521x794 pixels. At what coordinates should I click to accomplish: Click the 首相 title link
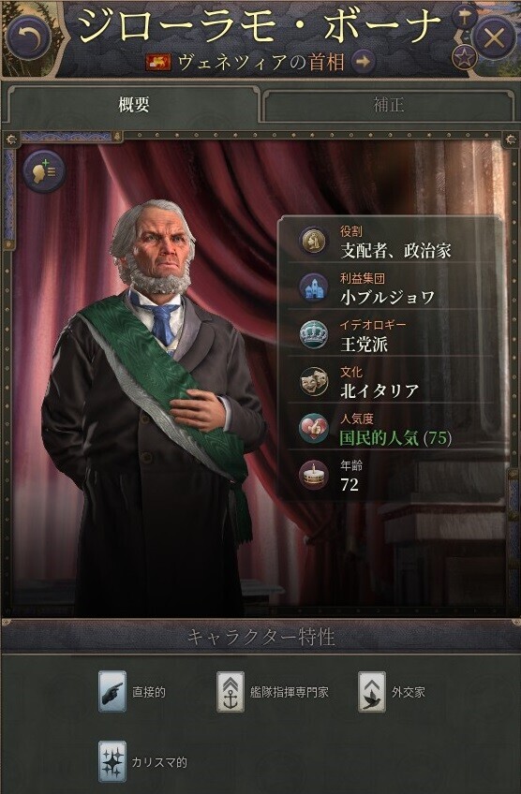(x=327, y=63)
